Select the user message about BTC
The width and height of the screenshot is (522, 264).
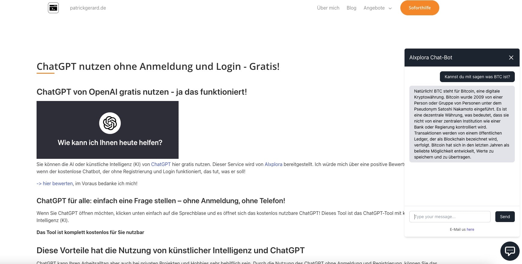coord(477,77)
